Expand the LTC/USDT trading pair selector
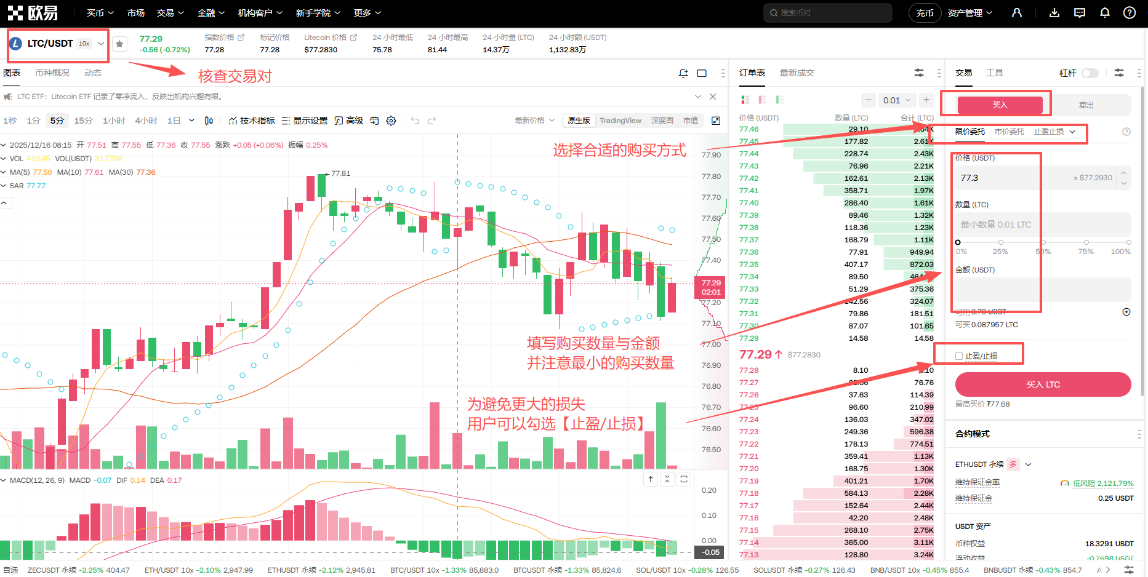The height and width of the screenshot is (577, 1148). tap(101, 44)
